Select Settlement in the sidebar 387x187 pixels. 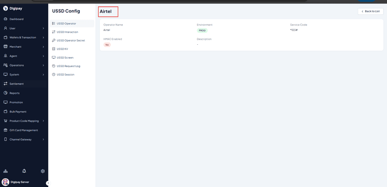point(24,84)
